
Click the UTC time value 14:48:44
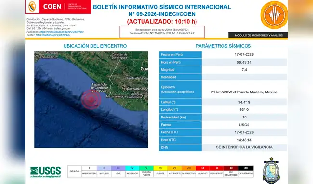pyautogui.click(x=244, y=140)
